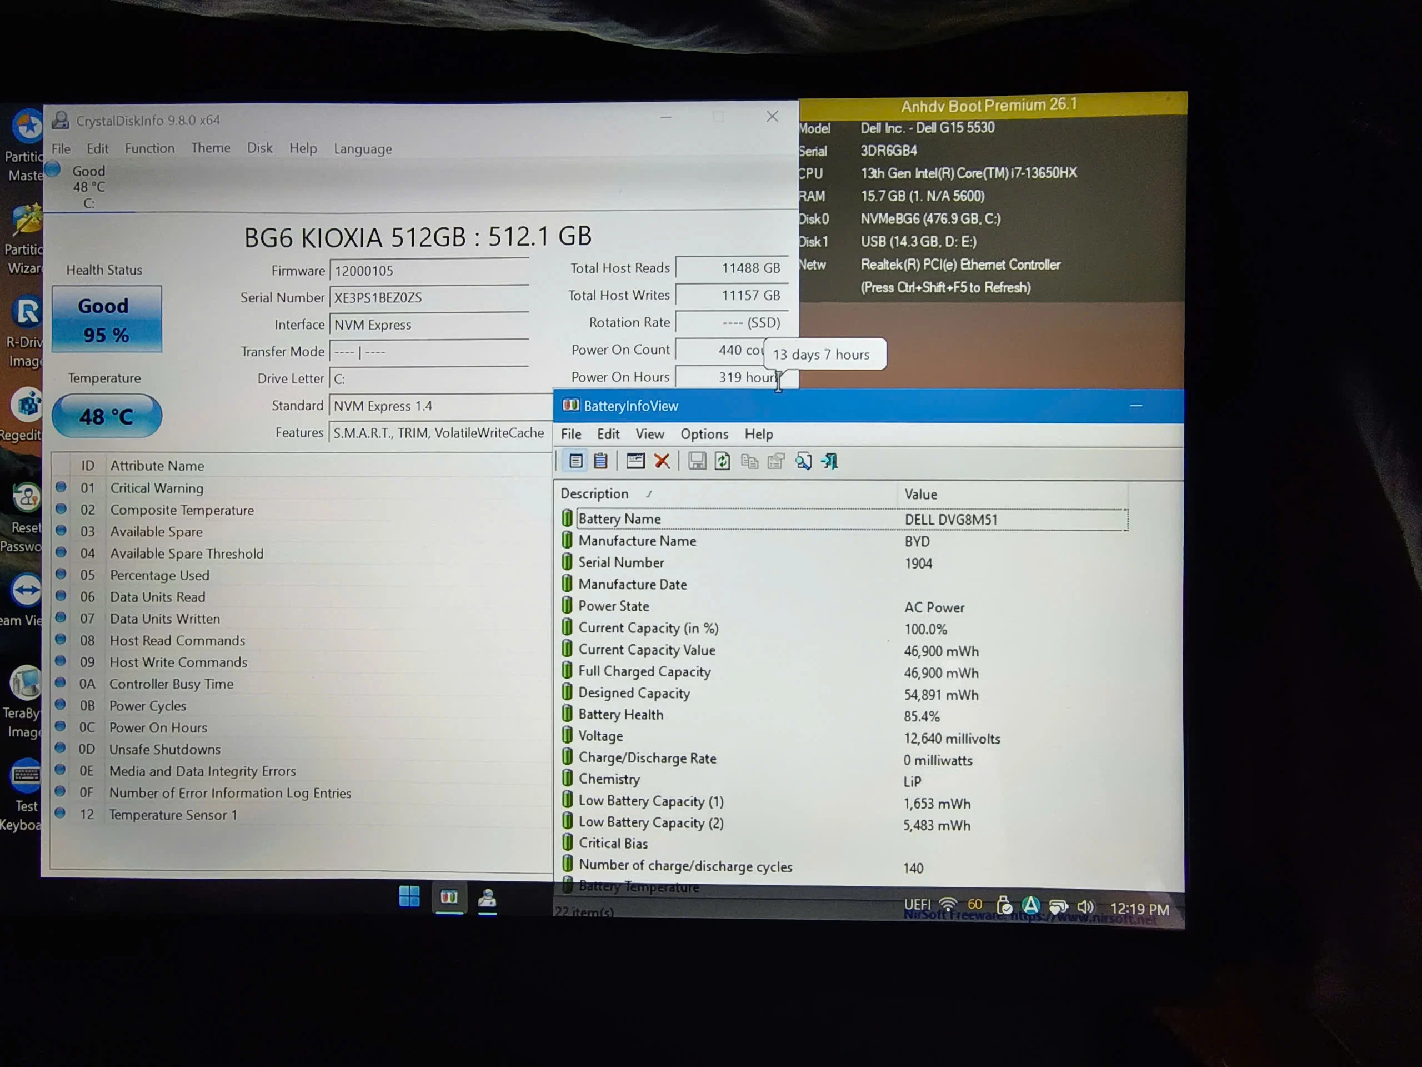Click the Serial Number field XE3PS1BEZ0ZS
The image size is (1422, 1067).
(429, 298)
